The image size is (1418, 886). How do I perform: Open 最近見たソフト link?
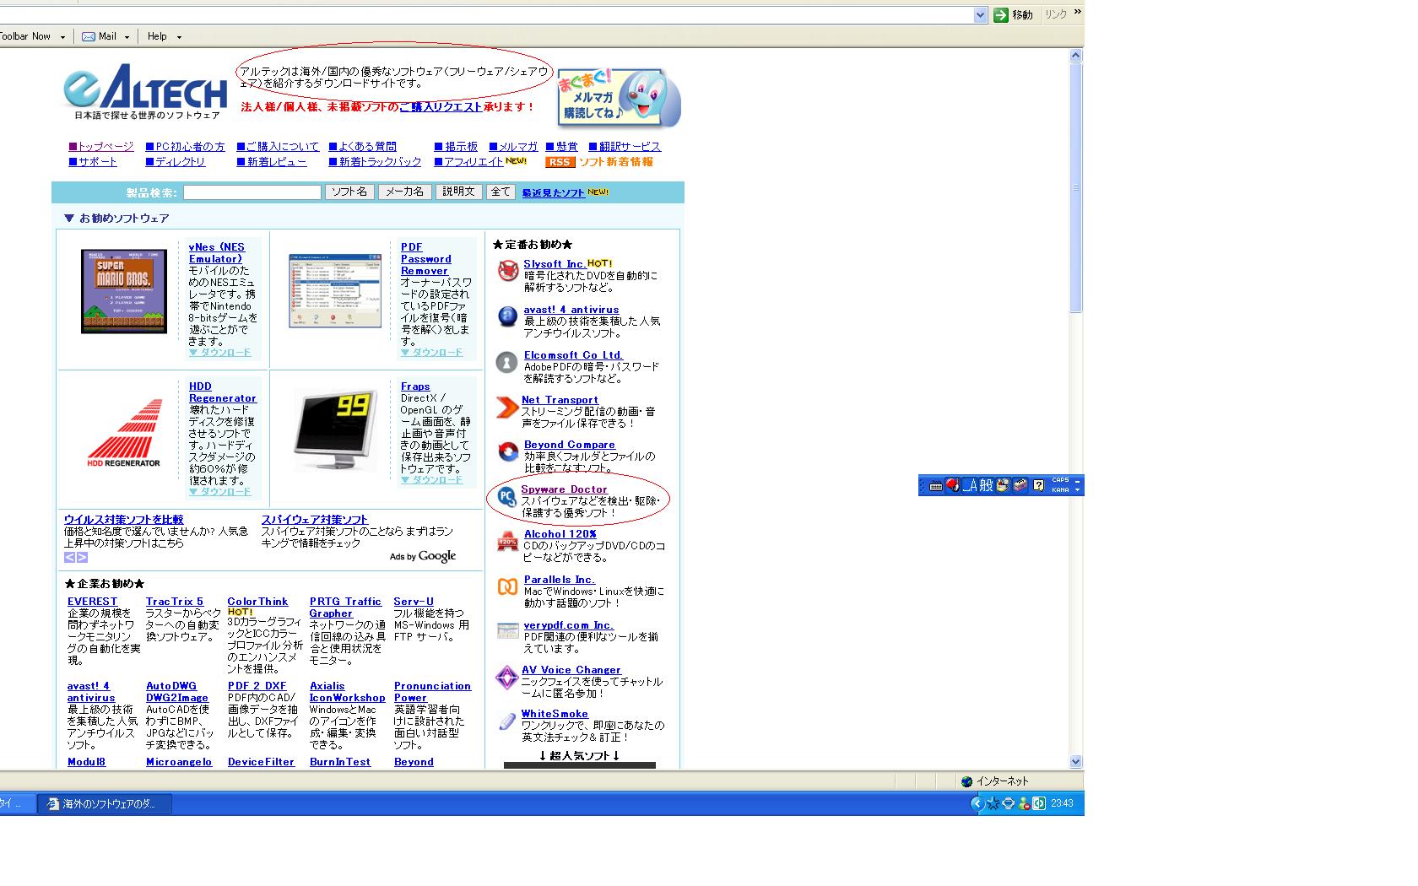(x=553, y=193)
